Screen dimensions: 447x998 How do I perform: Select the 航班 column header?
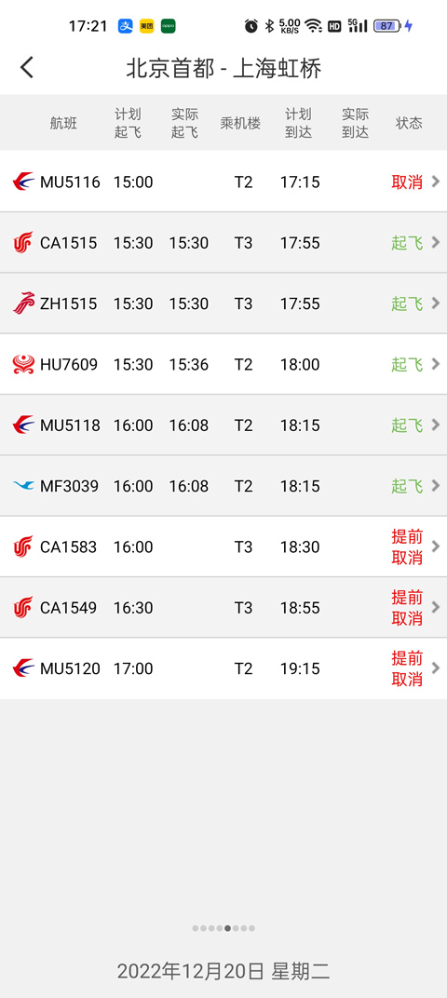pyautogui.click(x=63, y=123)
